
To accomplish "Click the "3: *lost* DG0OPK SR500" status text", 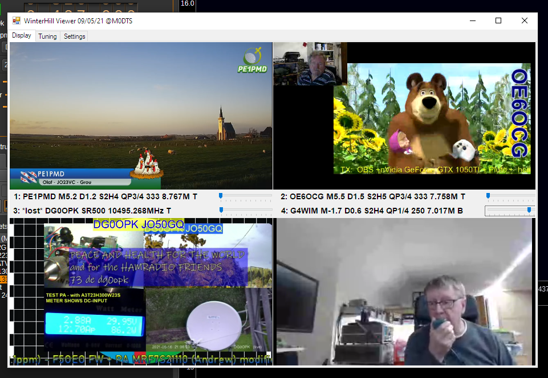I will pyautogui.click(x=92, y=211).
